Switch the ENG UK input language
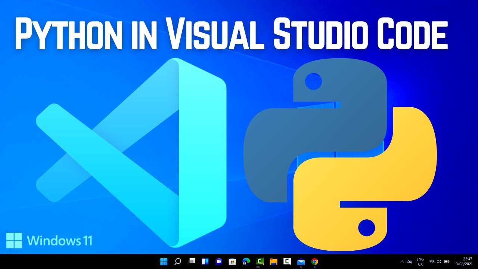 click(420, 262)
